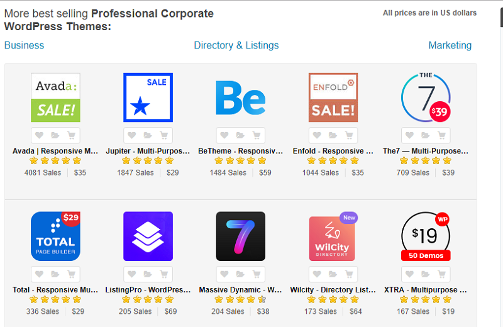Add Jupiter theme to cart
Viewport: 503px width, 327px height.
coord(163,135)
